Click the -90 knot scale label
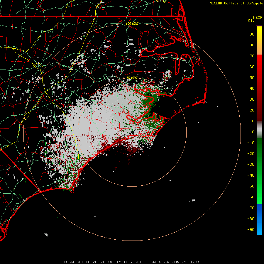 pyautogui.click(x=251, y=230)
